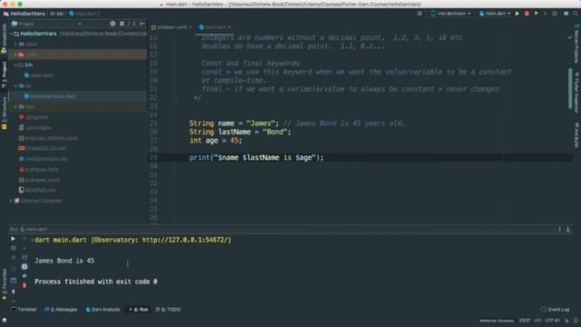Expand External Libraries node
The image size is (581, 327).
tap(11, 201)
